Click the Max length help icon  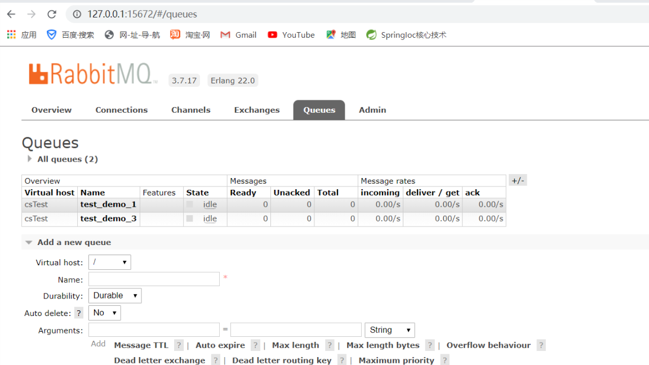(x=330, y=345)
